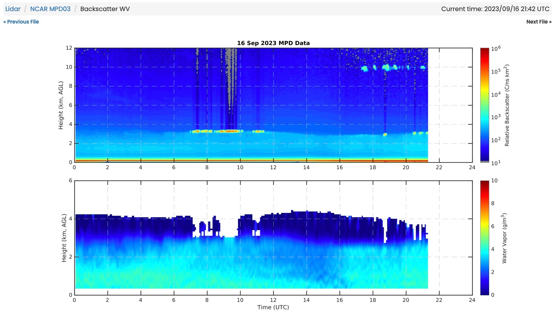553x331 pixels.
Task: Go to the Previous File link
Action: [21, 22]
